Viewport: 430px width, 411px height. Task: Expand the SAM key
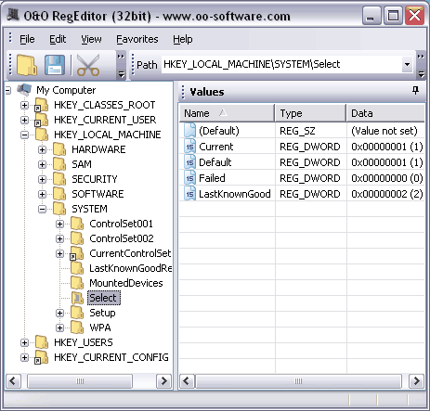42,164
